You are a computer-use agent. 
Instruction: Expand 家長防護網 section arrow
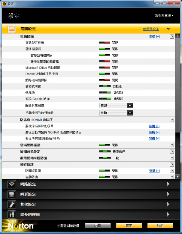(x=168, y=214)
